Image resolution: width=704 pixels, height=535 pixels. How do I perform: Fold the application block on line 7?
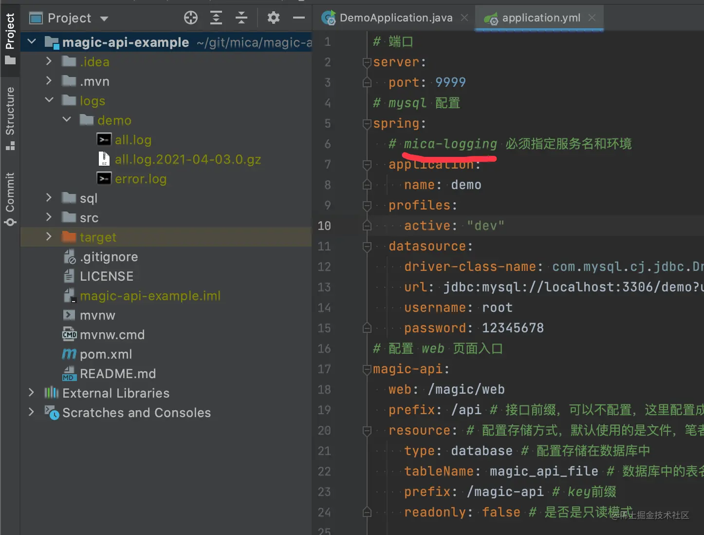[x=367, y=165]
